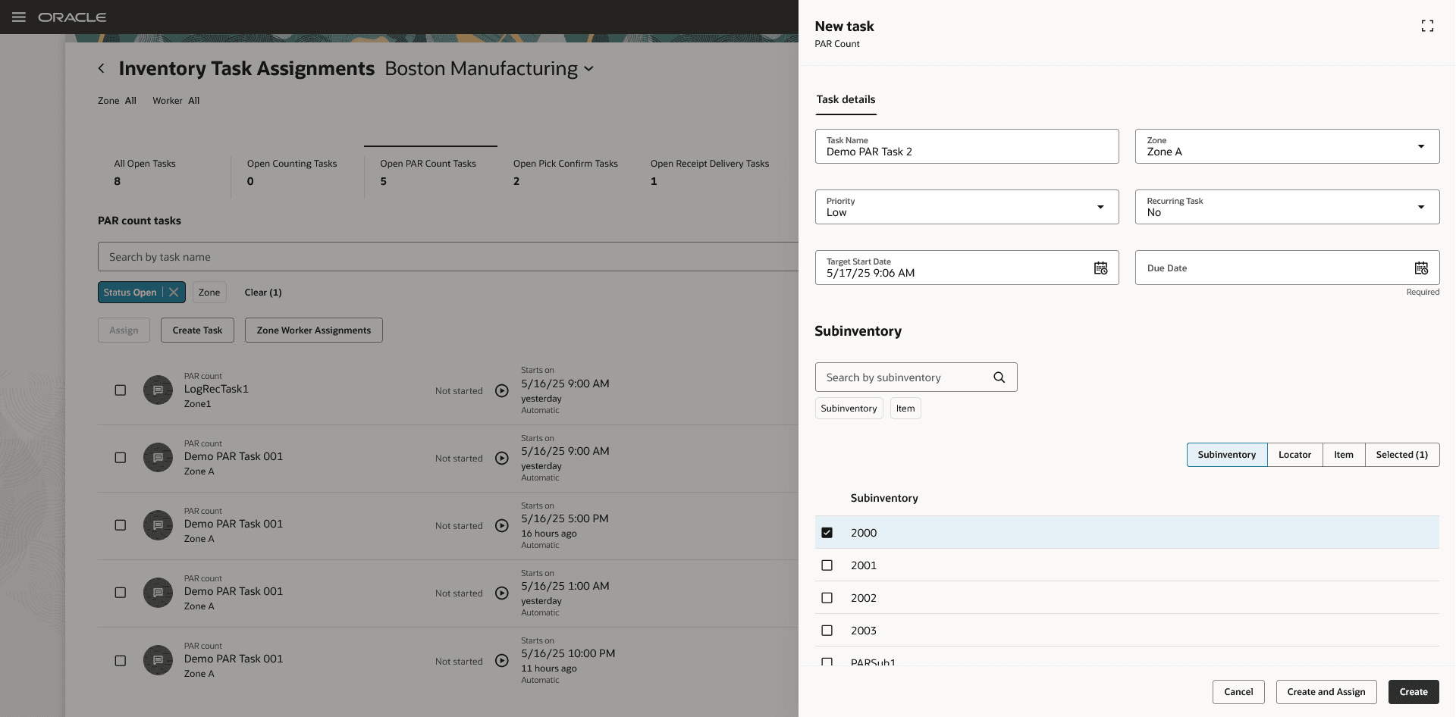Click the PAR count icon for Demo PAR Task 001
1456x717 pixels.
tap(157, 458)
